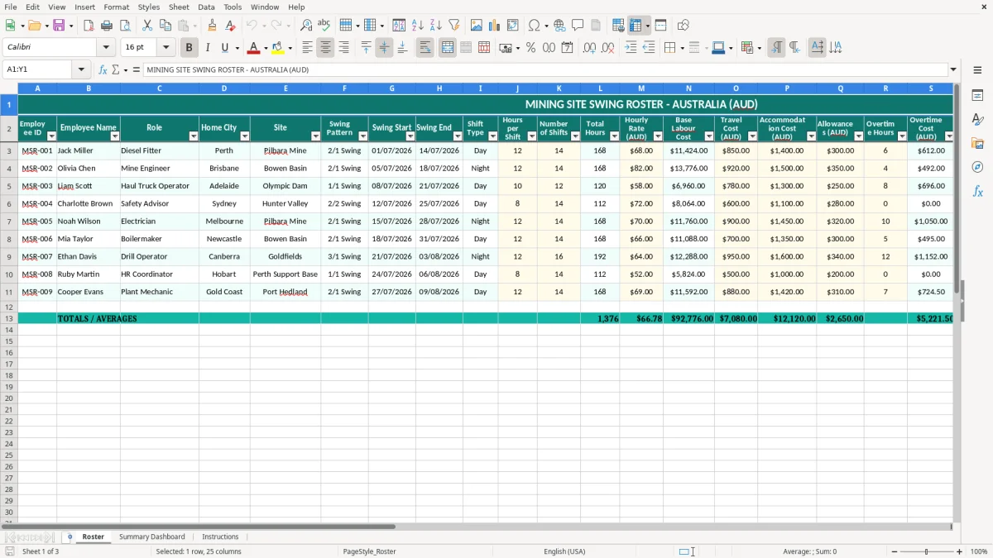Toggle Left-To-Right text direction
Viewport: 993px width, 558px height.
click(776, 48)
